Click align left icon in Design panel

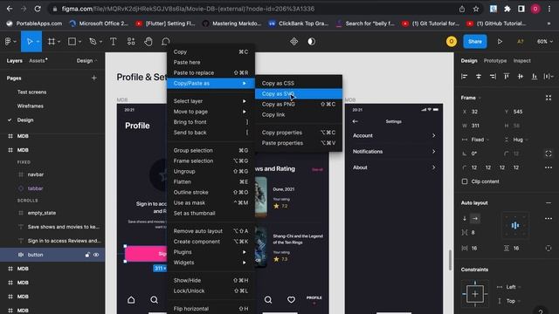pyautogui.click(x=464, y=76)
